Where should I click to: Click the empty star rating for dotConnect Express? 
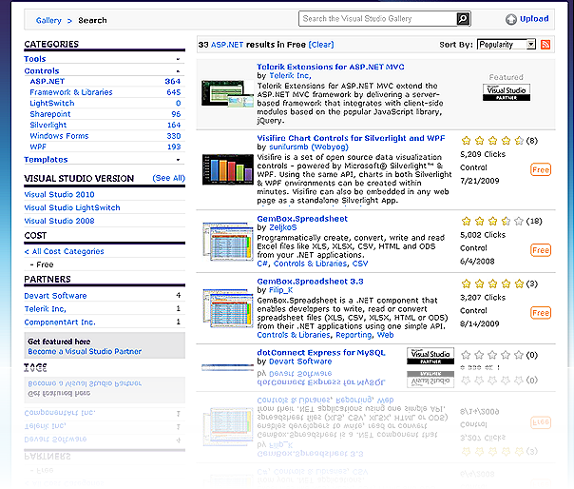click(x=492, y=355)
